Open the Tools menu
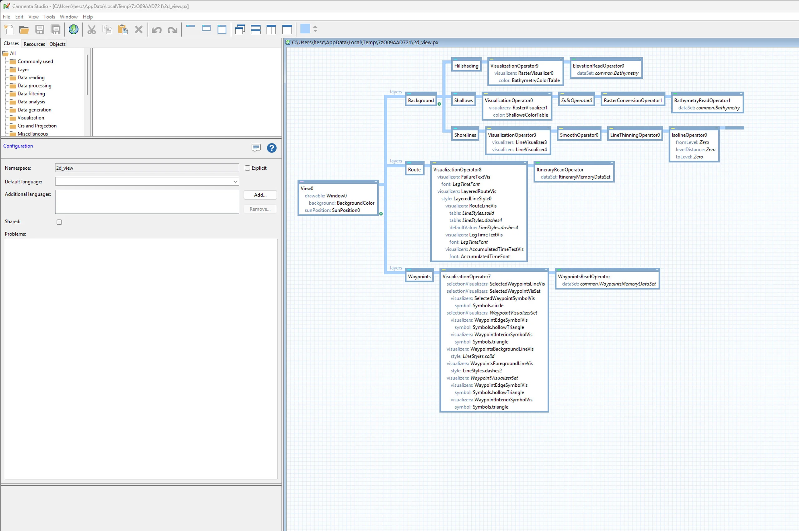This screenshot has width=799, height=531. click(x=49, y=17)
